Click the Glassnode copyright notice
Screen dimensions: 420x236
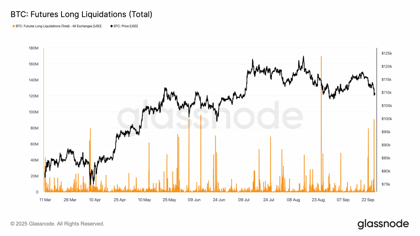[x=57, y=224]
